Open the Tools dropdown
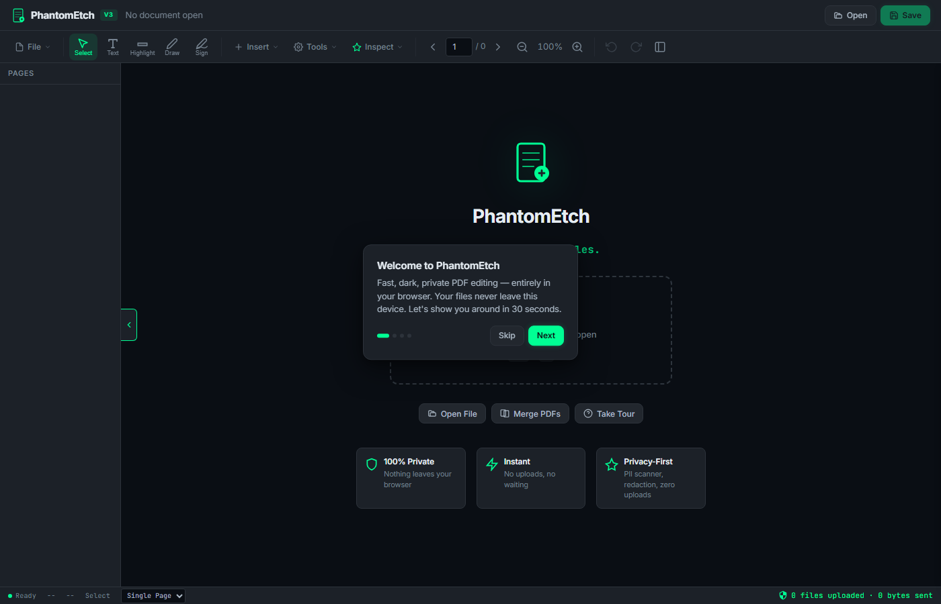Image resolution: width=941 pixels, height=604 pixels. (x=314, y=46)
